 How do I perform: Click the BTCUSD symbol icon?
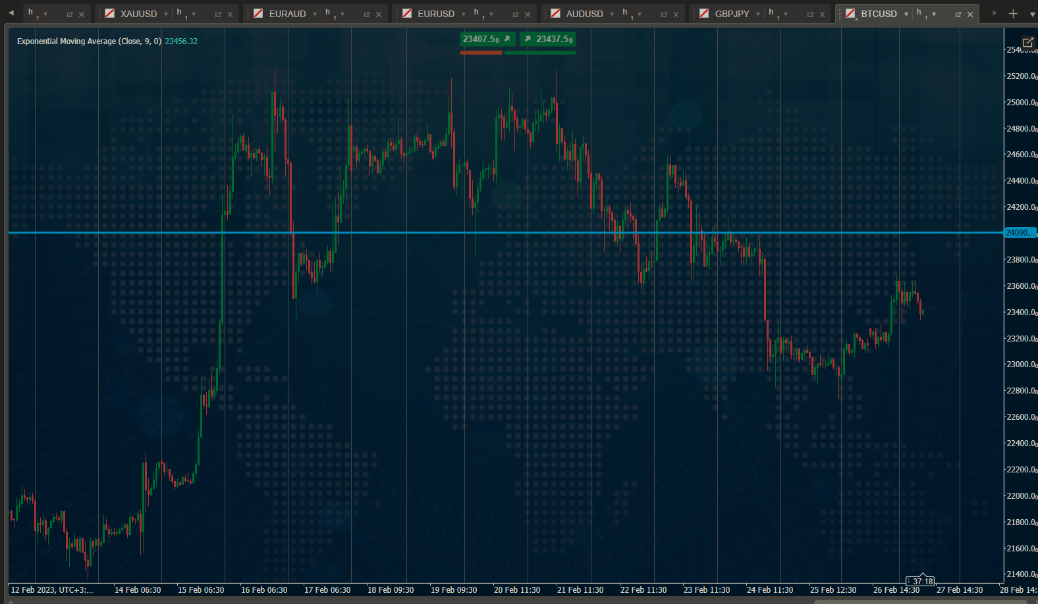(x=850, y=14)
